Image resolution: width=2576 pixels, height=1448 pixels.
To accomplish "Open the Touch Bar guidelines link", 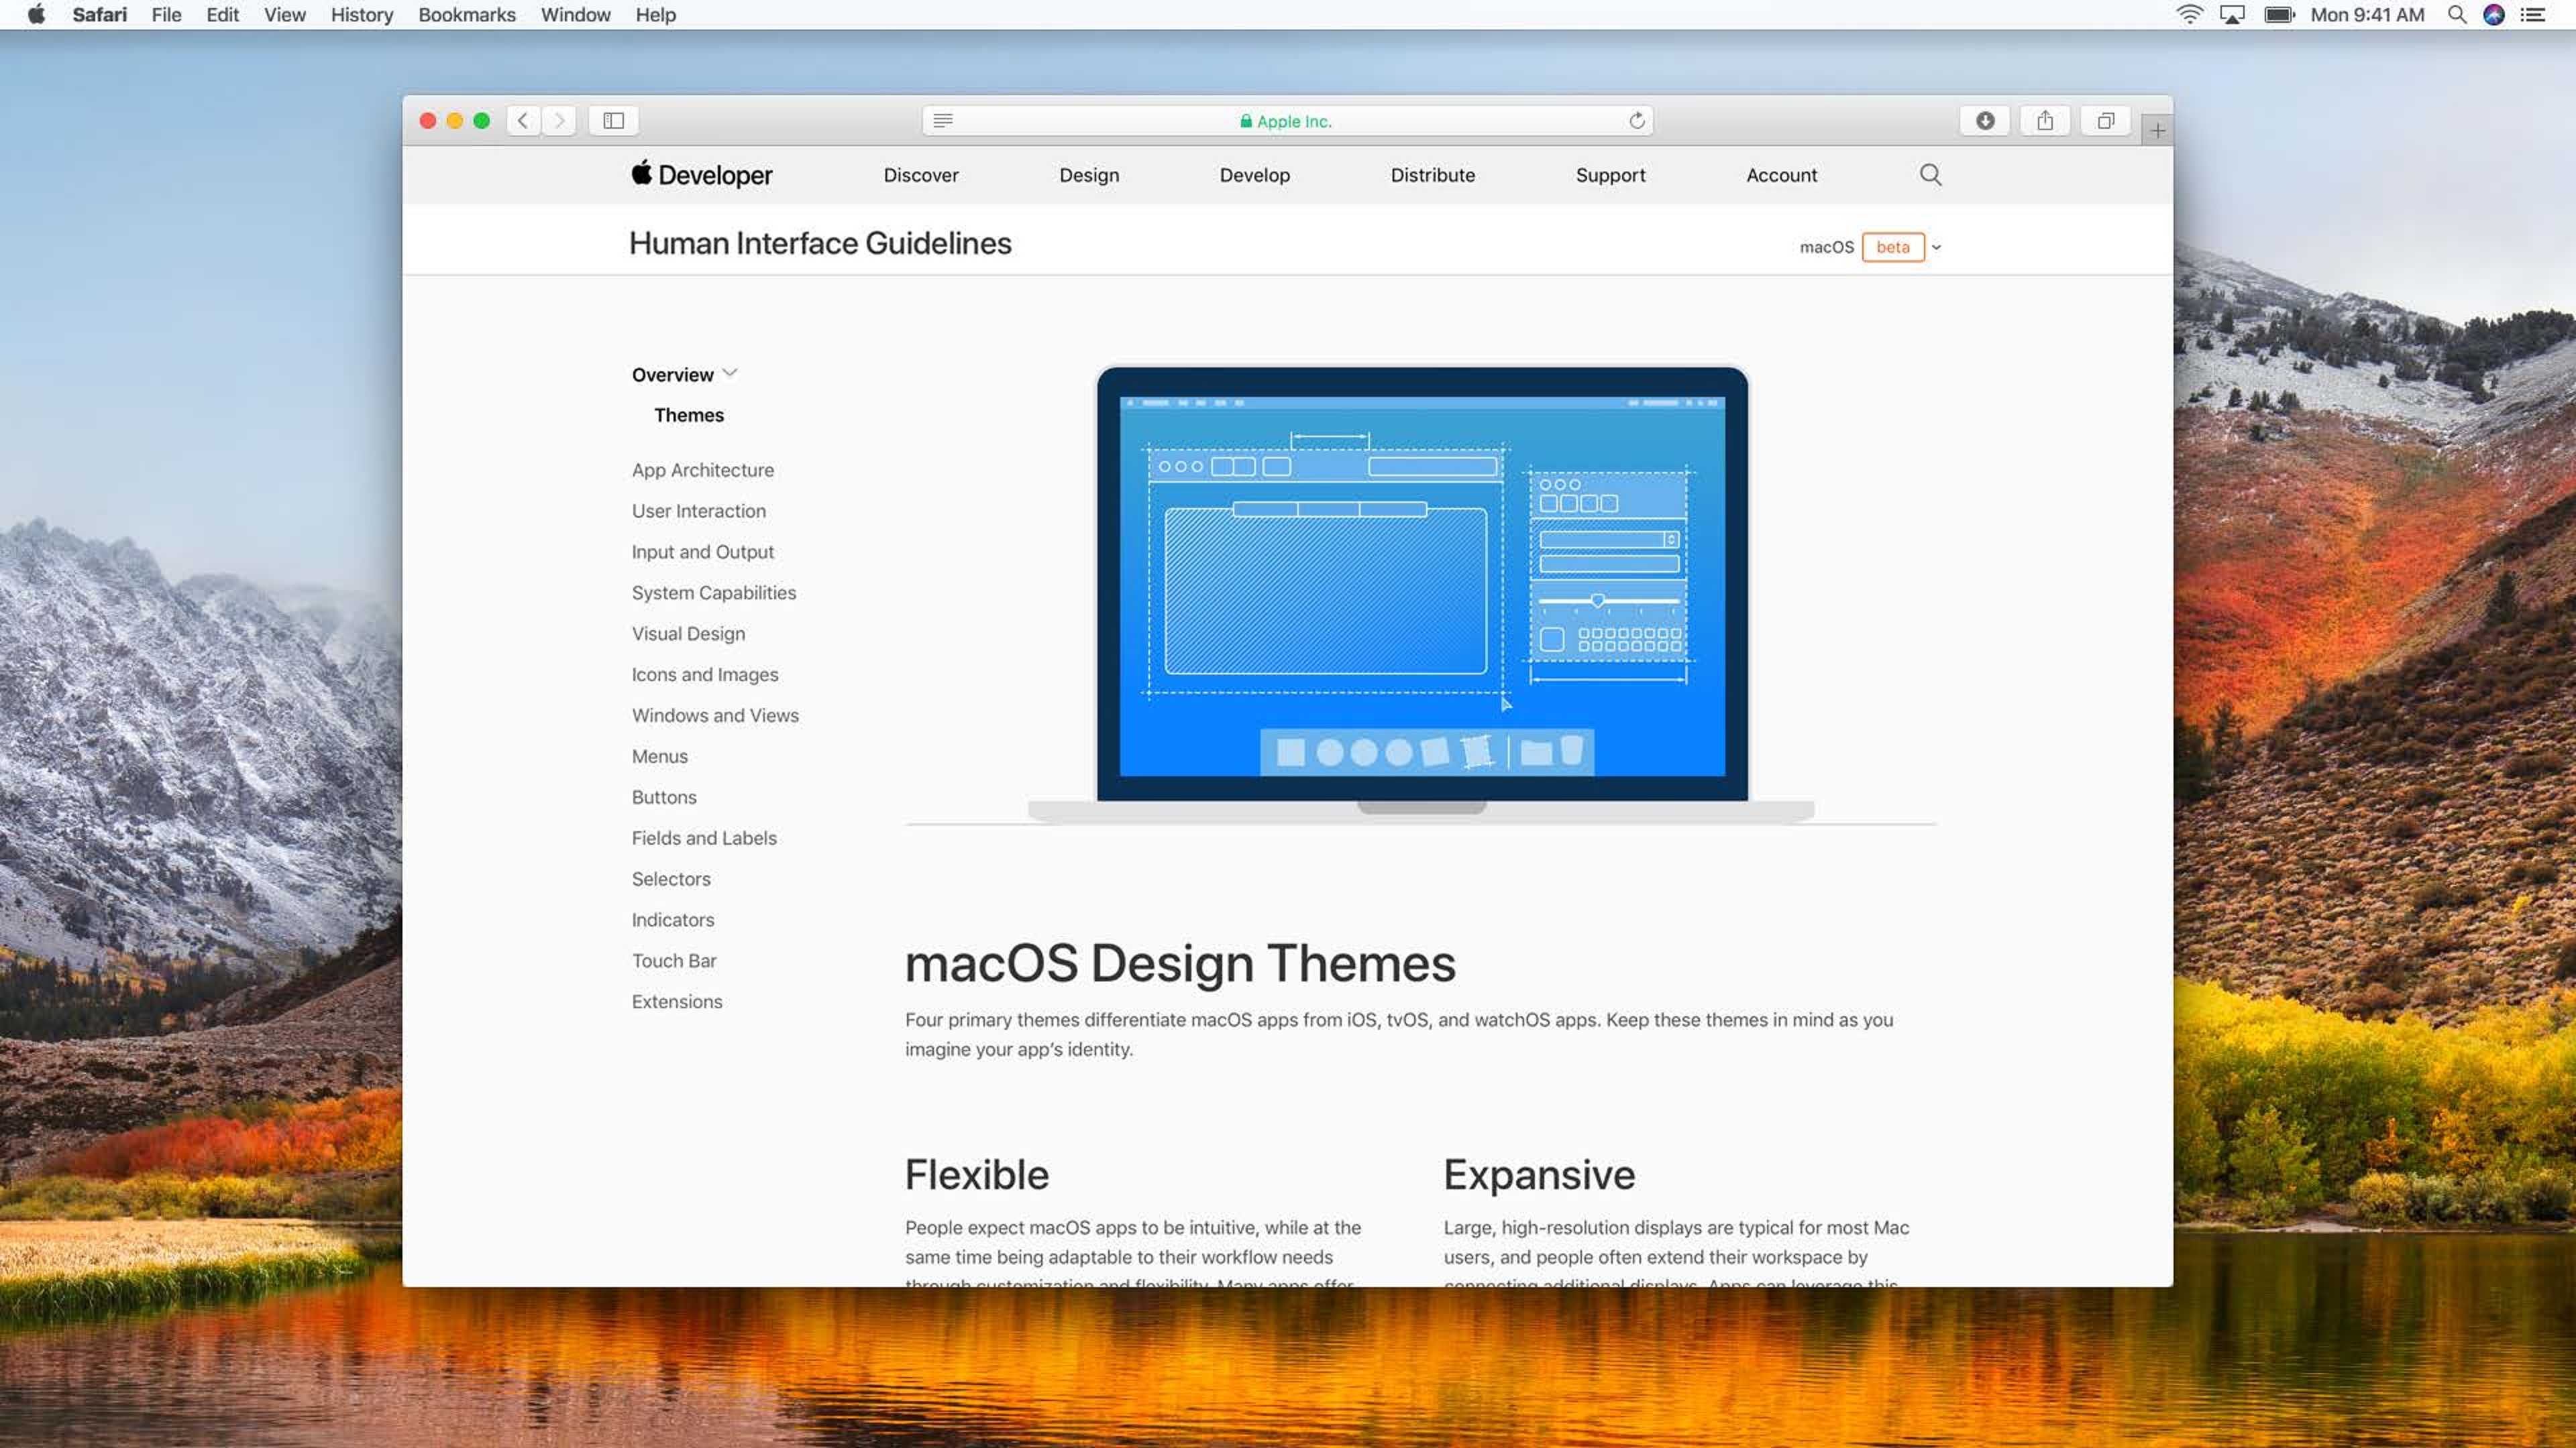I will tap(673, 961).
